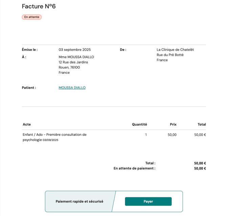Click the En attente status badge
The image size is (227, 216).
[x=32, y=17]
